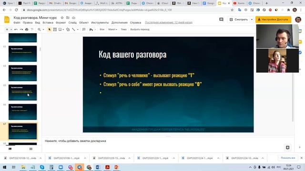305x171 pixels.
Task: Collapse the side panel with the bottom-right chevron
Action: point(300,147)
